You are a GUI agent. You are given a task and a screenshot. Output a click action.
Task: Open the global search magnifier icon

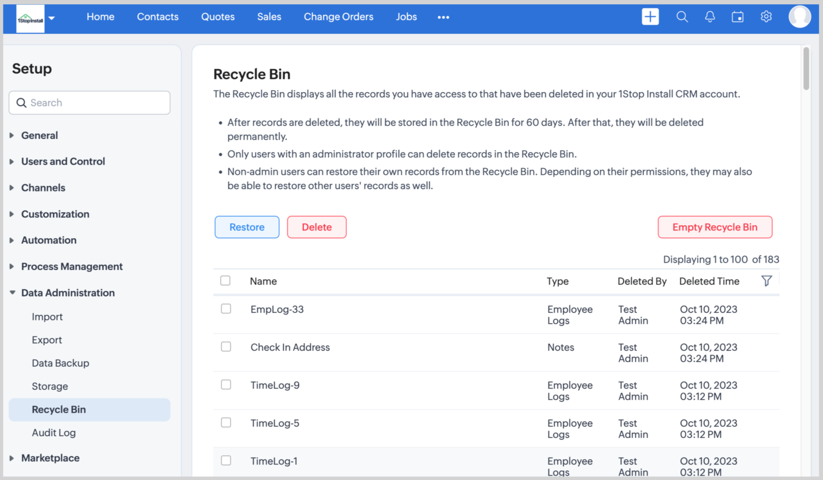(x=682, y=17)
